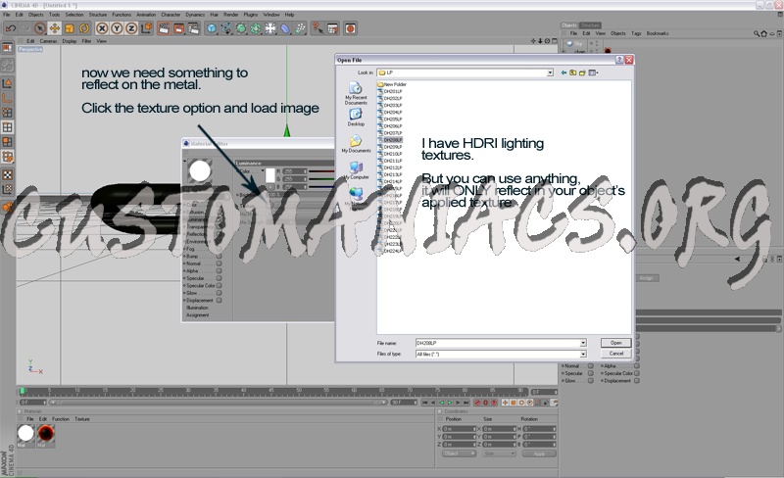The height and width of the screenshot is (478, 784).
Task: Click the Cancel button
Action: coord(616,354)
